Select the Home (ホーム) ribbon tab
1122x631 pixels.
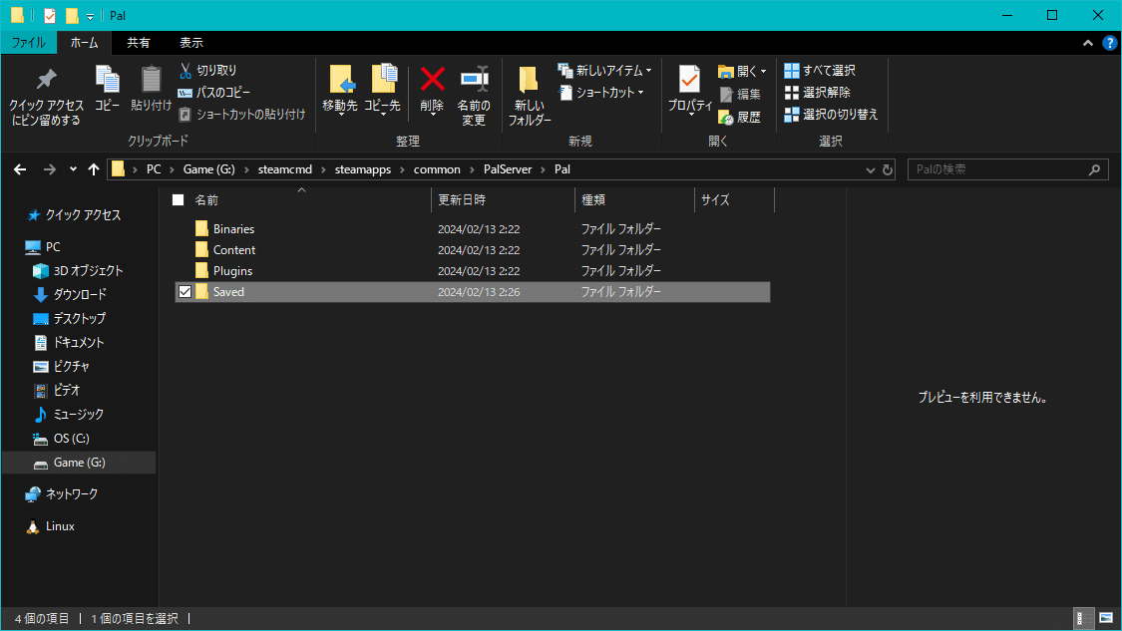[85, 43]
